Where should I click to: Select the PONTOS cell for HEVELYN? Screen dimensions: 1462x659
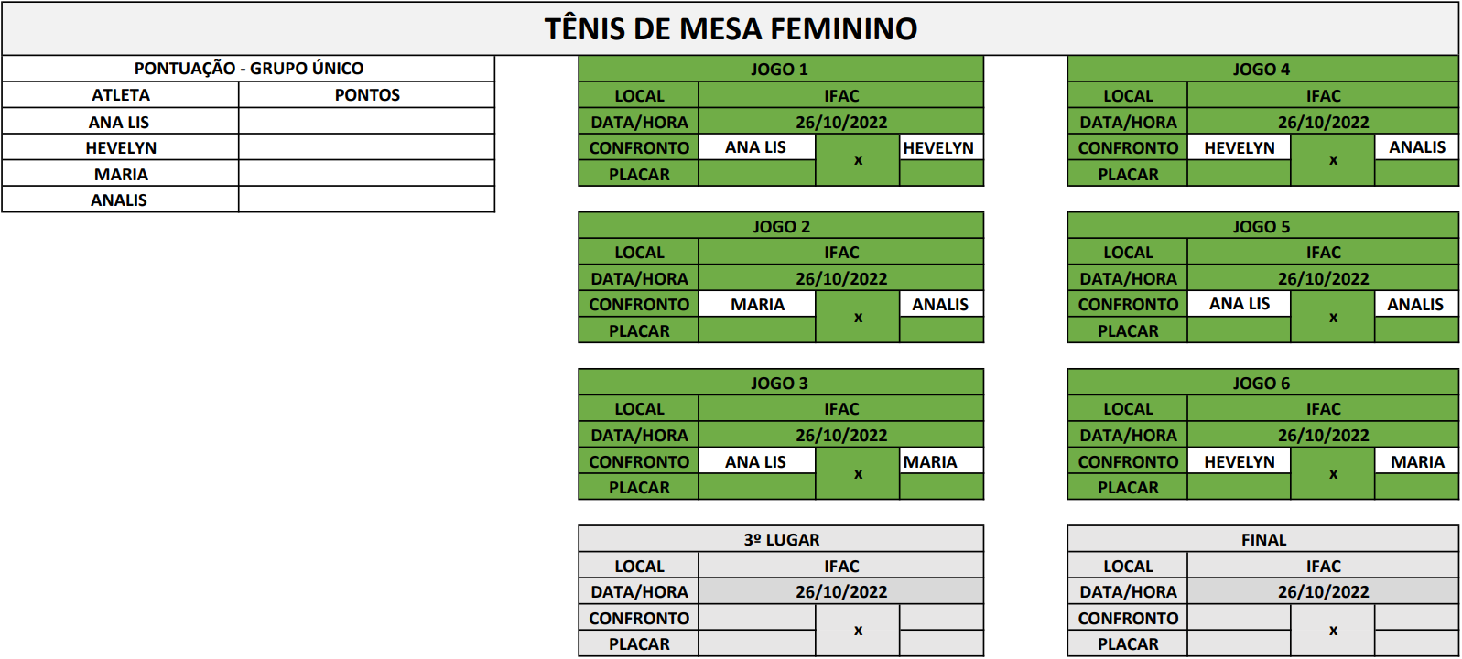click(366, 147)
